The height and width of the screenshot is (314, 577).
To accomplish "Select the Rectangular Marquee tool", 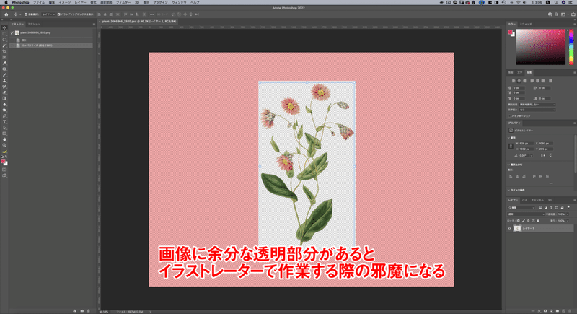I will point(4,34).
